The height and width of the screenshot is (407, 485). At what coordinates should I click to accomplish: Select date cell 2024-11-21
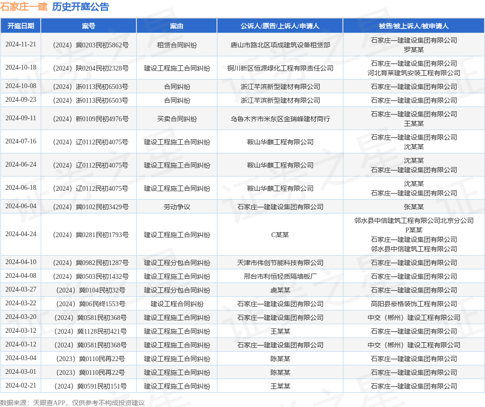click(21, 44)
